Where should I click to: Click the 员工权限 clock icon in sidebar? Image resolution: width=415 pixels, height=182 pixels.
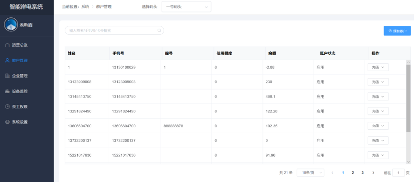click(7, 107)
